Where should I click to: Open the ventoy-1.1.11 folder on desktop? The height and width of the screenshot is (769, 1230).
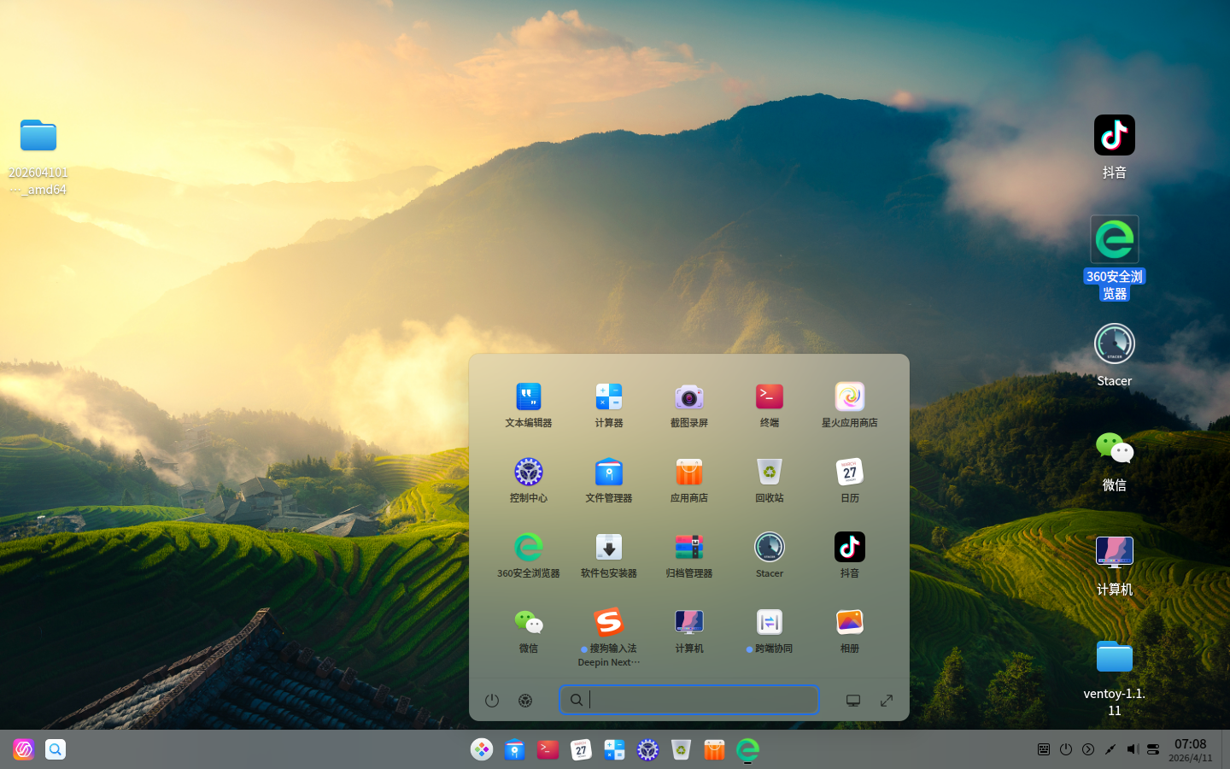point(1114,658)
